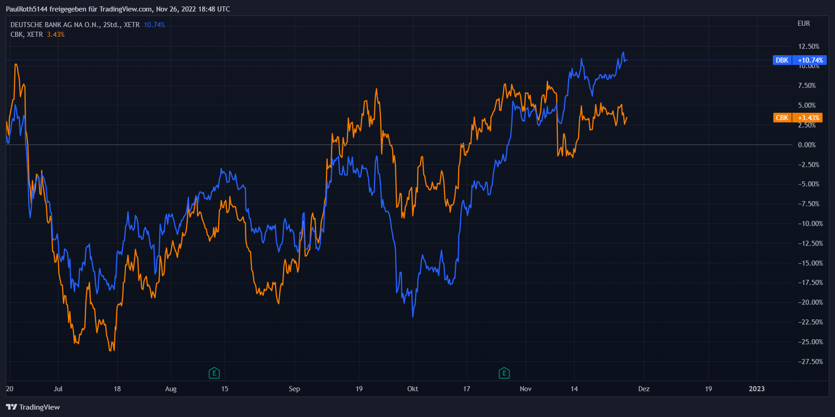835x417 pixels.
Task: Click the Dez label on time axis
Action: [x=644, y=389]
